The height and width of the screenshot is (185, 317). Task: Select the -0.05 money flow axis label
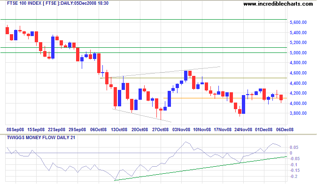(295, 159)
